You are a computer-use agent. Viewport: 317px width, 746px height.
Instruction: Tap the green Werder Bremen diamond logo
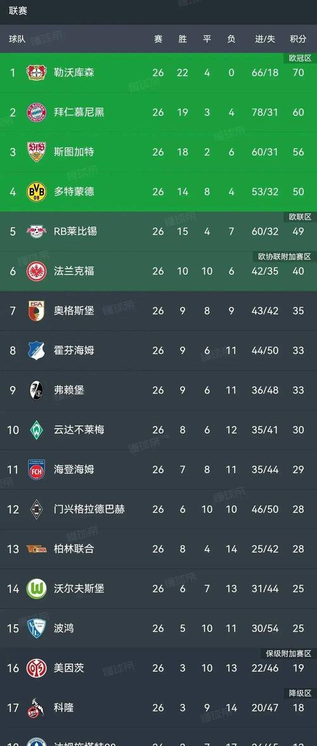click(x=36, y=430)
